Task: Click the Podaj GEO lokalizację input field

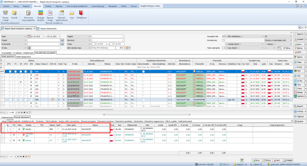Action: click(104, 48)
